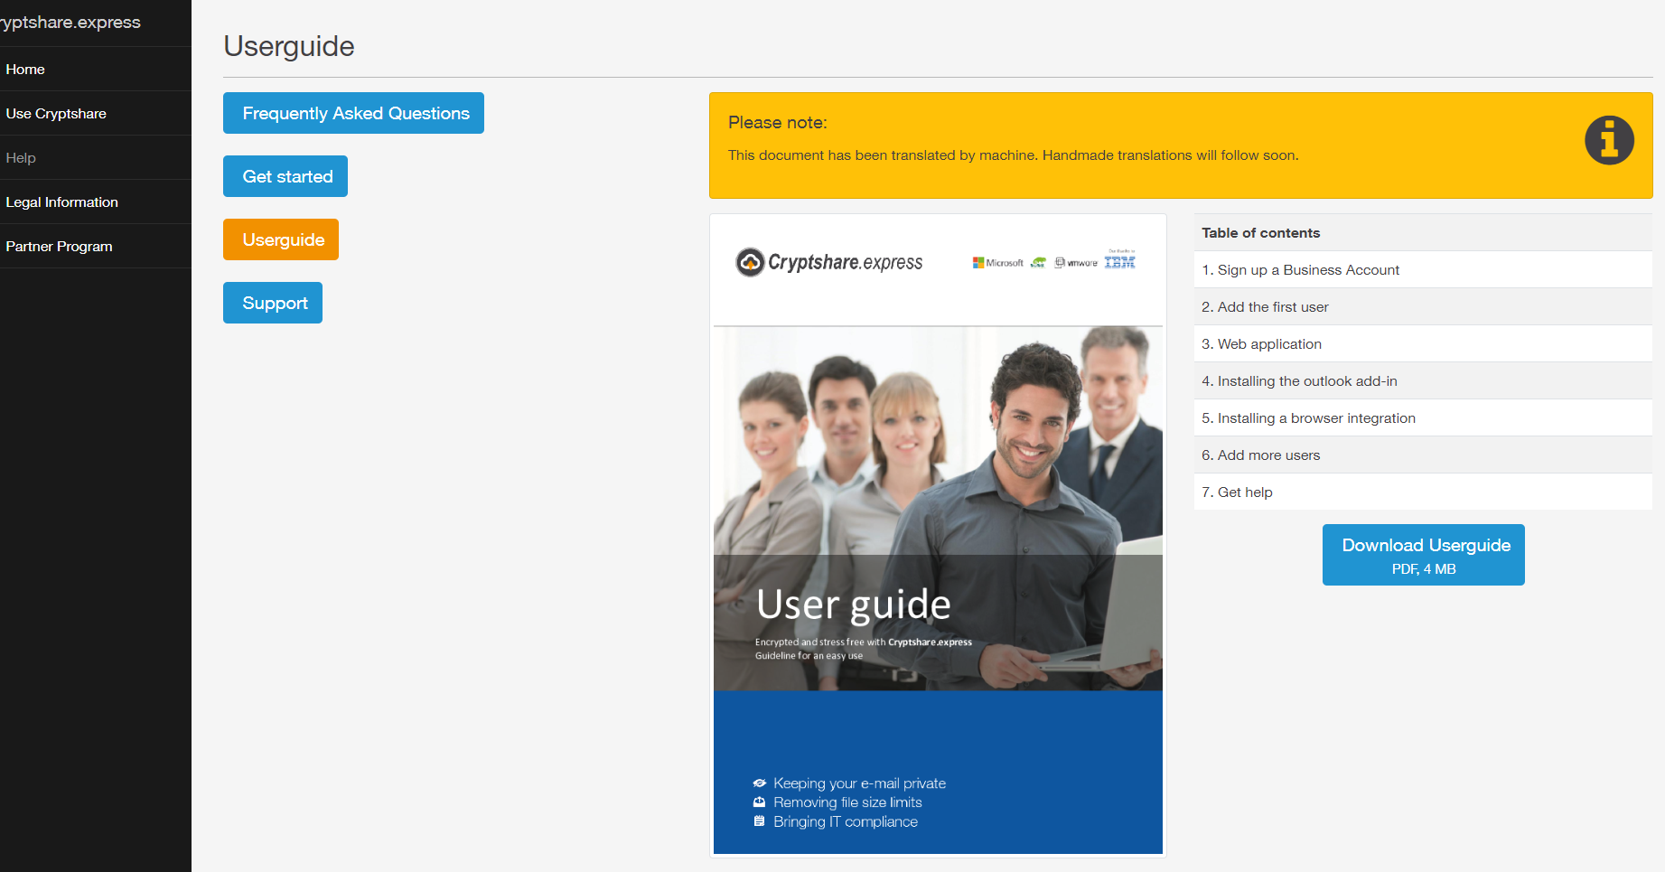Open section '4. Installing the outlook add-in'
Image resolution: width=1665 pixels, height=872 pixels.
pyautogui.click(x=1299, y=380)
